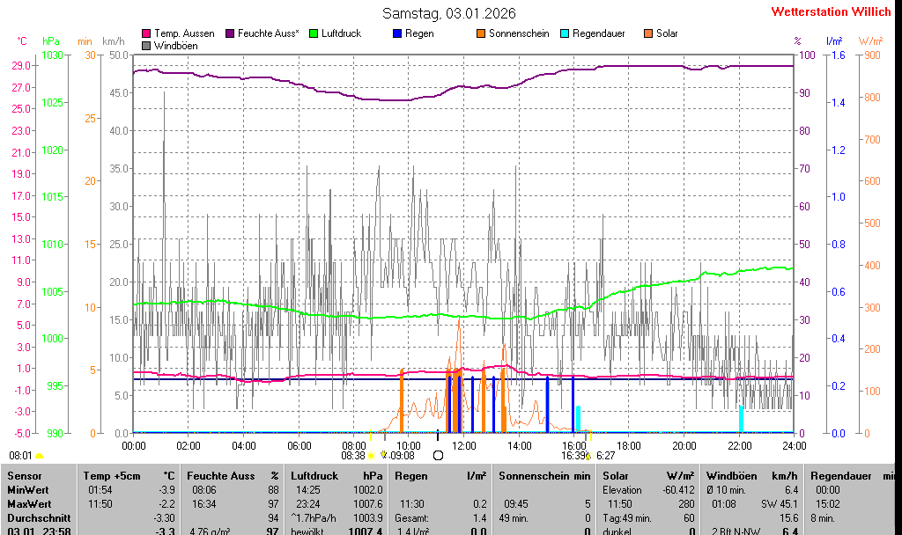
Task: Click the sunset marker next to 16:39
Action: pos(588,455)
